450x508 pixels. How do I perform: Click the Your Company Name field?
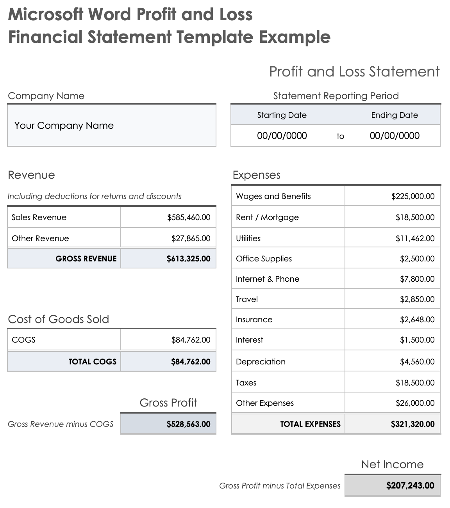click(64, 126)
